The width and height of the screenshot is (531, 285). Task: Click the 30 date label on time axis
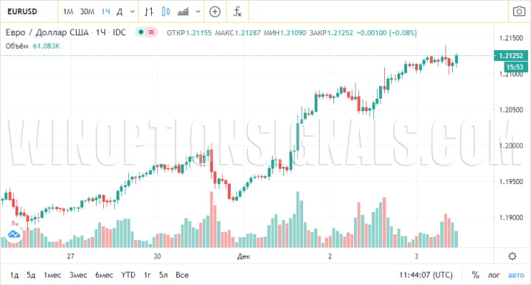[x=157, y=256]
